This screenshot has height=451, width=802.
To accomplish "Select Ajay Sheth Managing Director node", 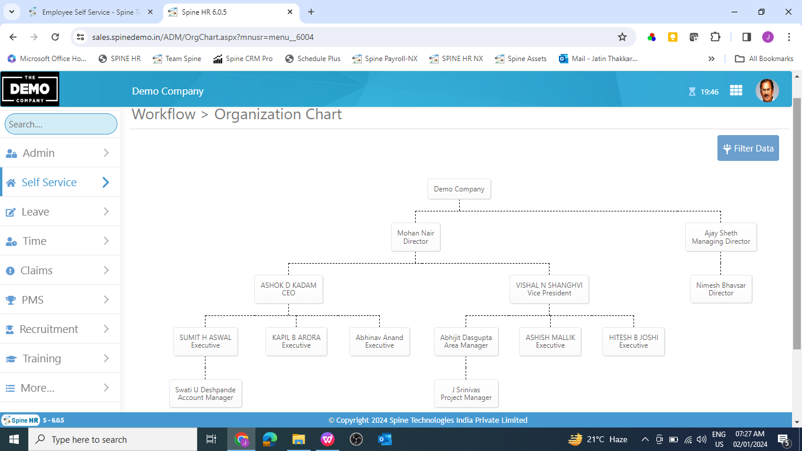I will point(721,237).
